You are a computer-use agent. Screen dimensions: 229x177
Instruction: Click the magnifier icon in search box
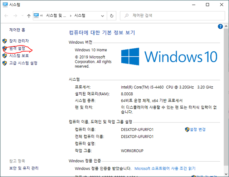(x=126, y=15)
